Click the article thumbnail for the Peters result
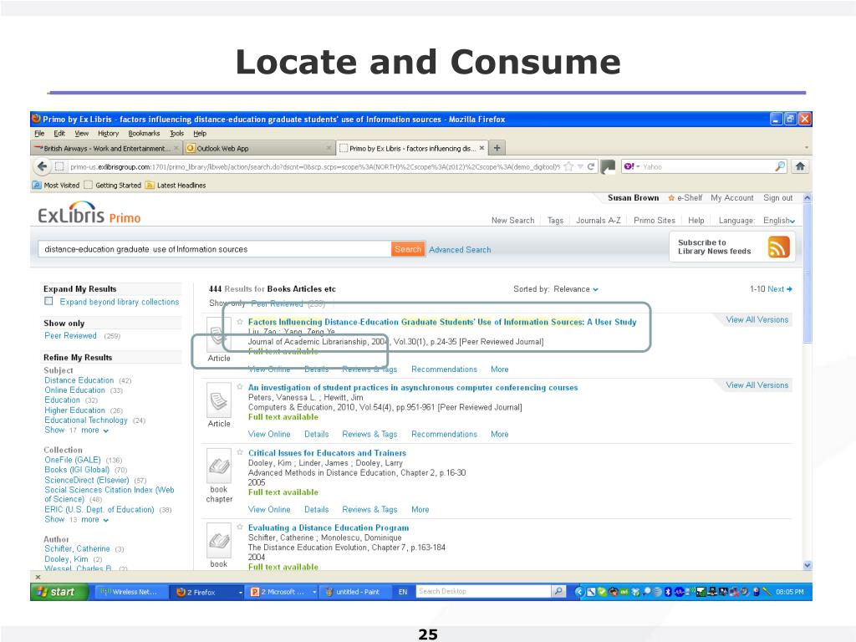The height and width of the screenshot is (642, 856). coord(219,400)
